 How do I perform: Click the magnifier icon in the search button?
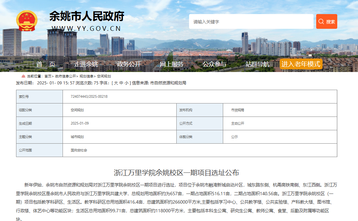coord(321,21)
